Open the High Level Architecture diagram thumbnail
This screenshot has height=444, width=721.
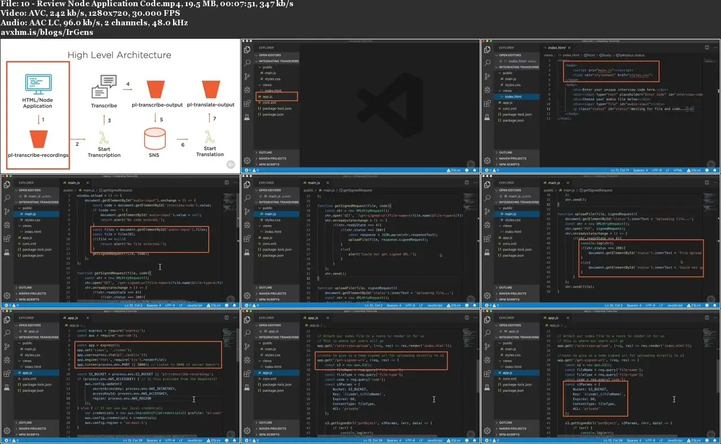pyautogui.click(x=120, y=106)
